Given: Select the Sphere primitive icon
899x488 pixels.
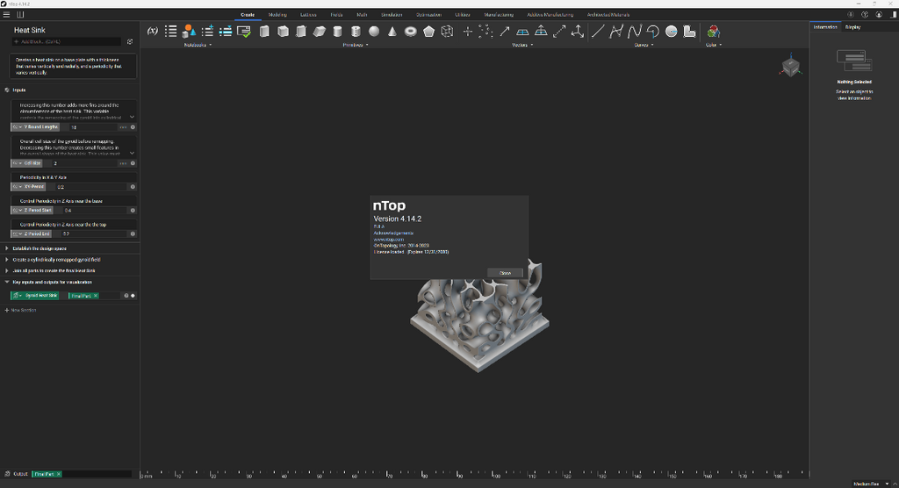Looking at the screenshot, I should point(374,31).
